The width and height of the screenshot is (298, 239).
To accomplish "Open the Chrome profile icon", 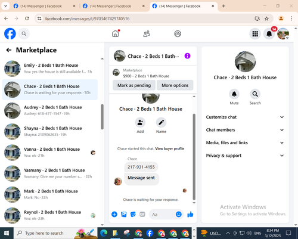I will tap(281, 18).
